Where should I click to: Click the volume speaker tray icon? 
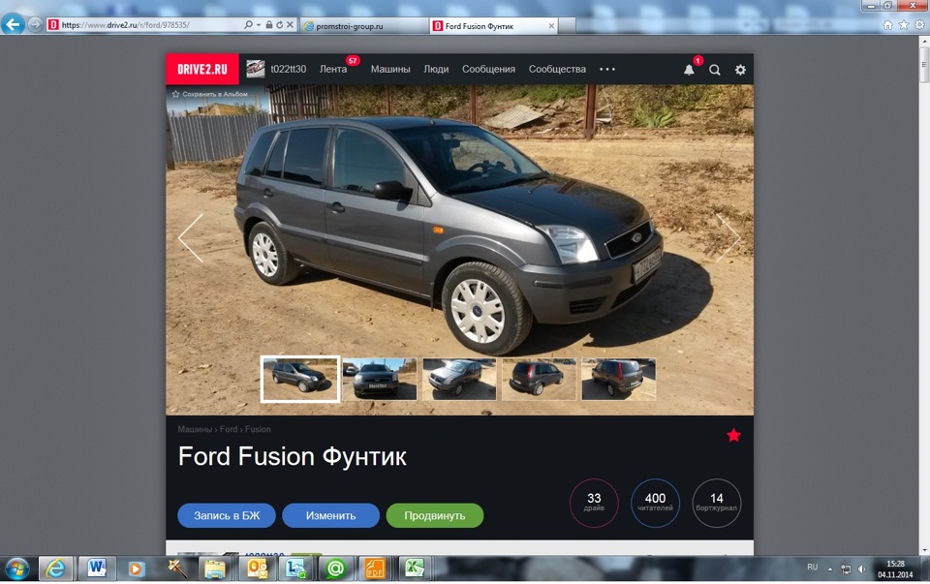[861, 569]
